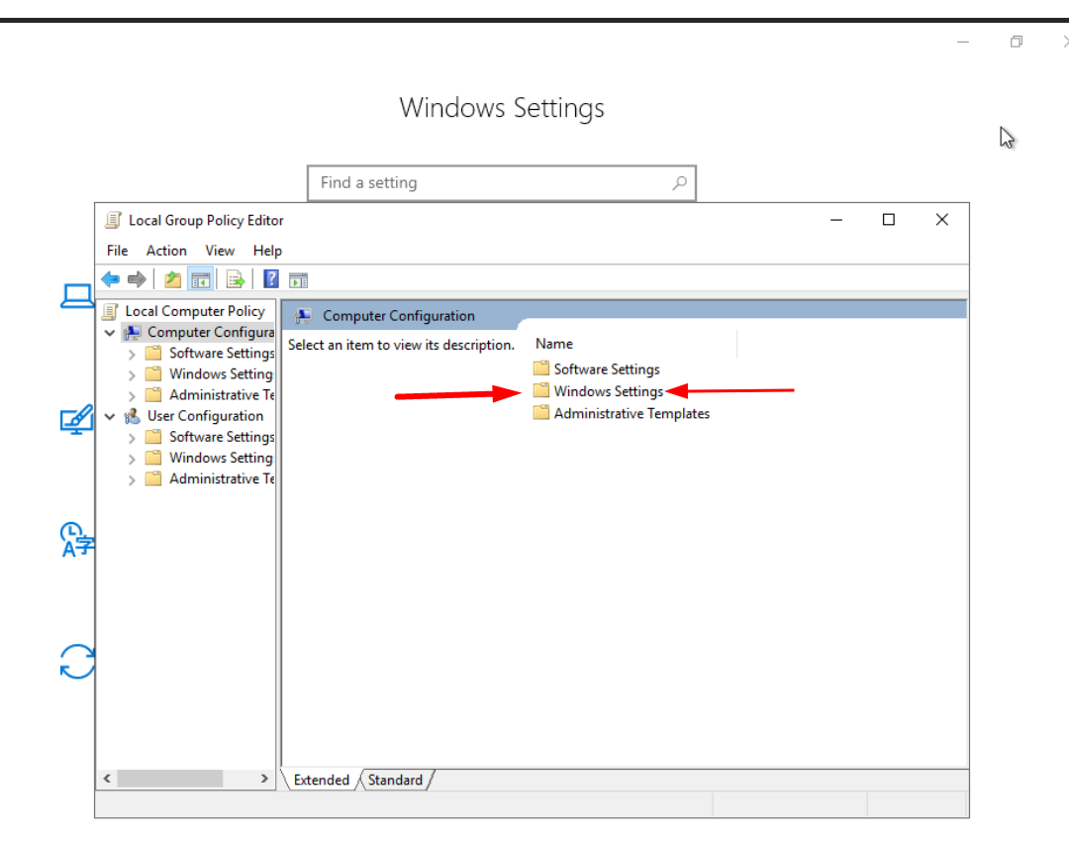
Task: Select Administrative Templates folder in right pane
Action: coord(631,414)
